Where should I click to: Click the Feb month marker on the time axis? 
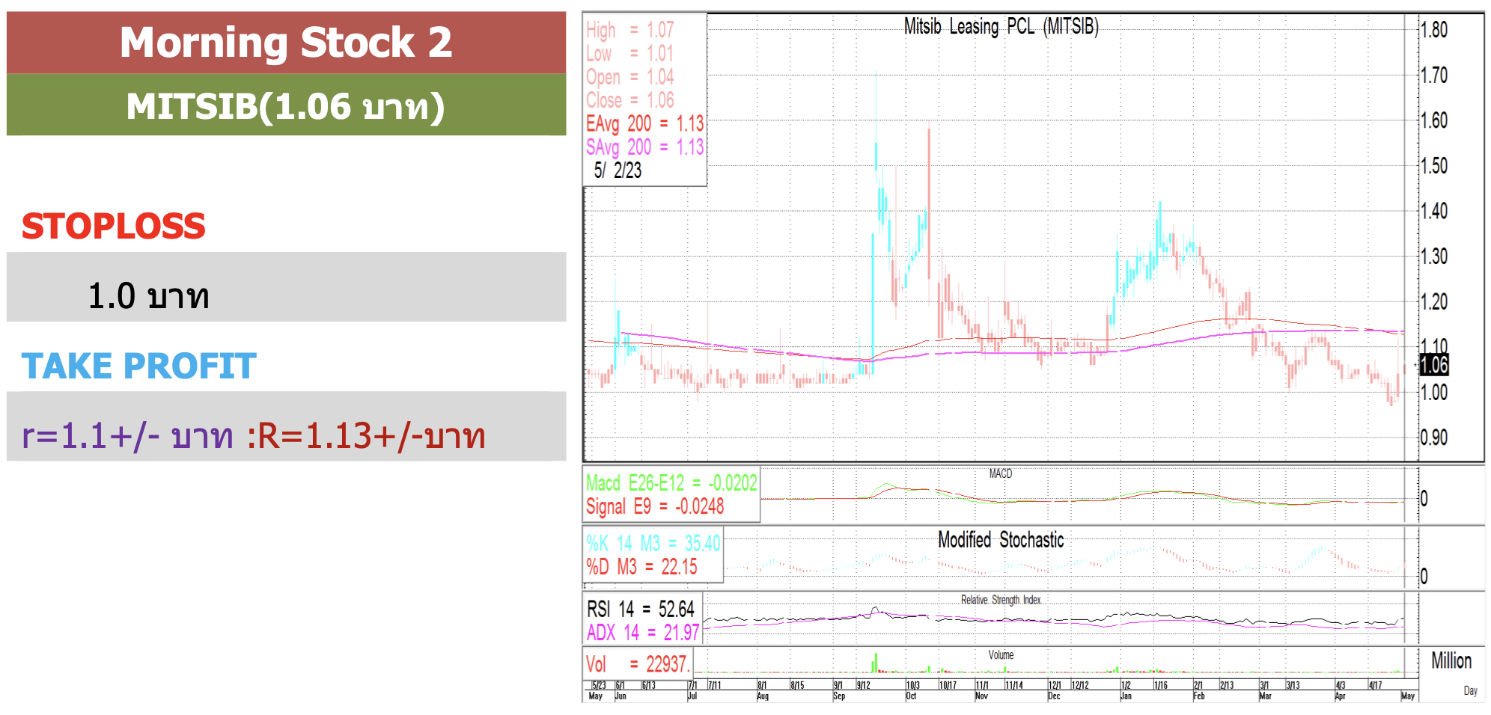tap(1199, 696)
